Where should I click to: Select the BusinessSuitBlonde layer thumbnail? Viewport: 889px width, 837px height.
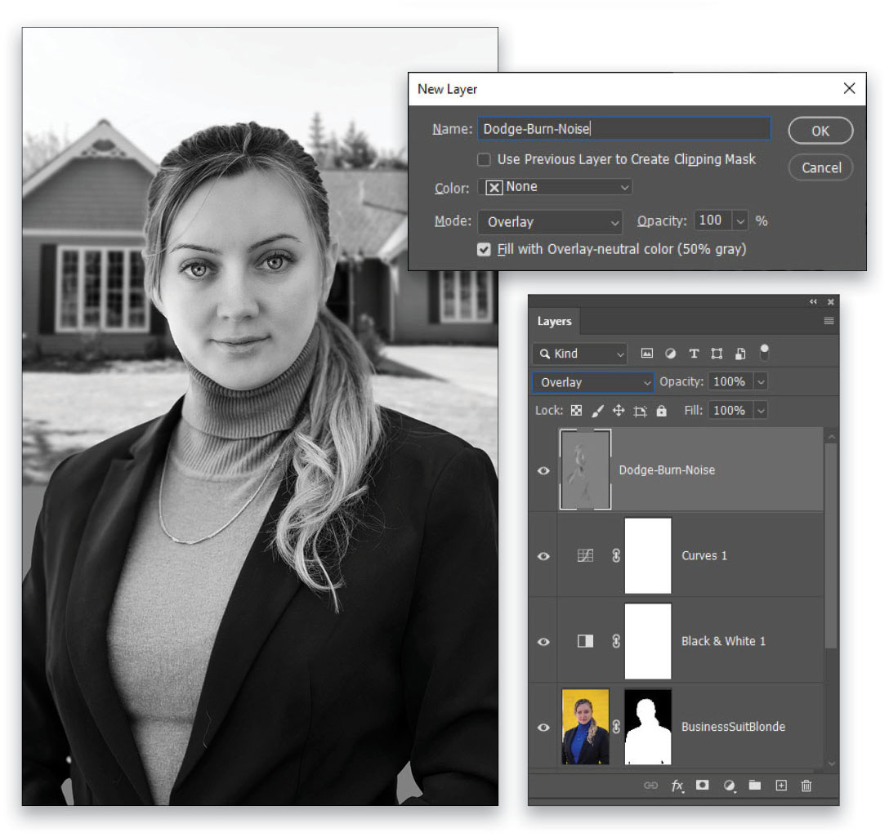[585, 727]
